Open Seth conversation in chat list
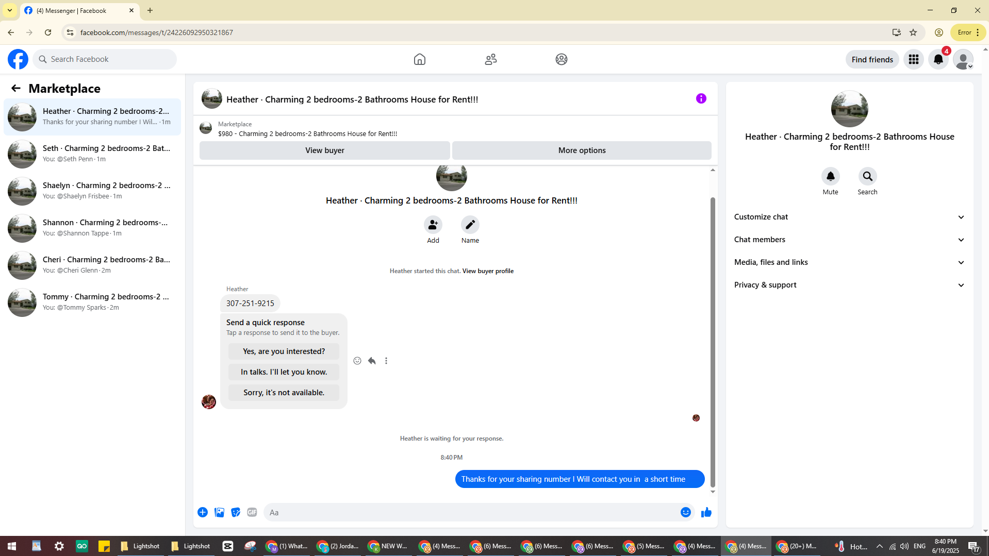 tap(92, 154)
